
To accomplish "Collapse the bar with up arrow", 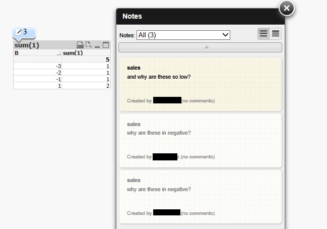I will [200, 47].
